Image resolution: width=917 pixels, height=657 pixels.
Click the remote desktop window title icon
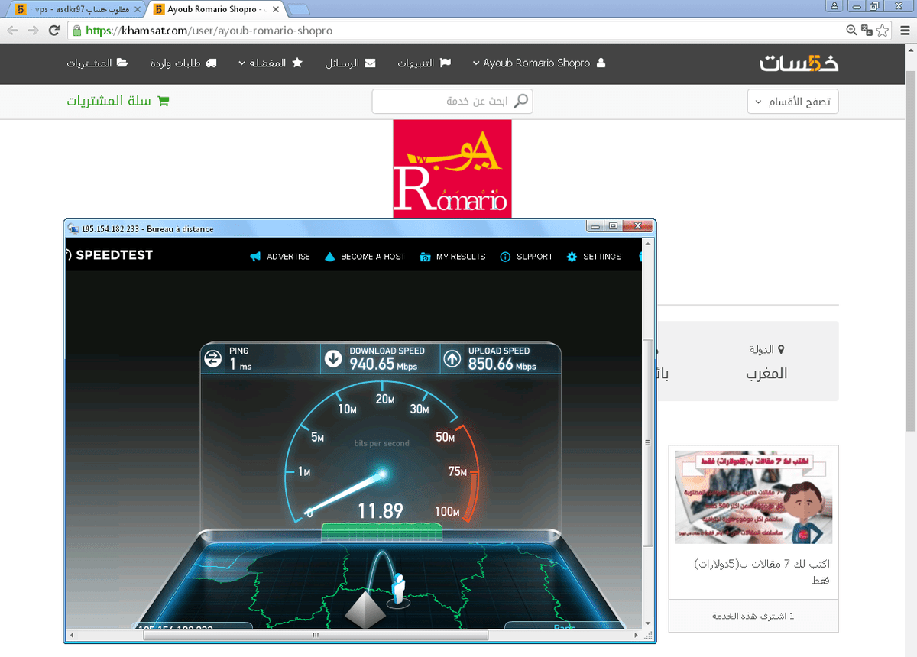73,228
